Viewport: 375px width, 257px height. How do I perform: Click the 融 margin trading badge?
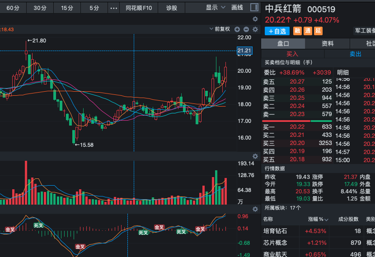point(297,31)
